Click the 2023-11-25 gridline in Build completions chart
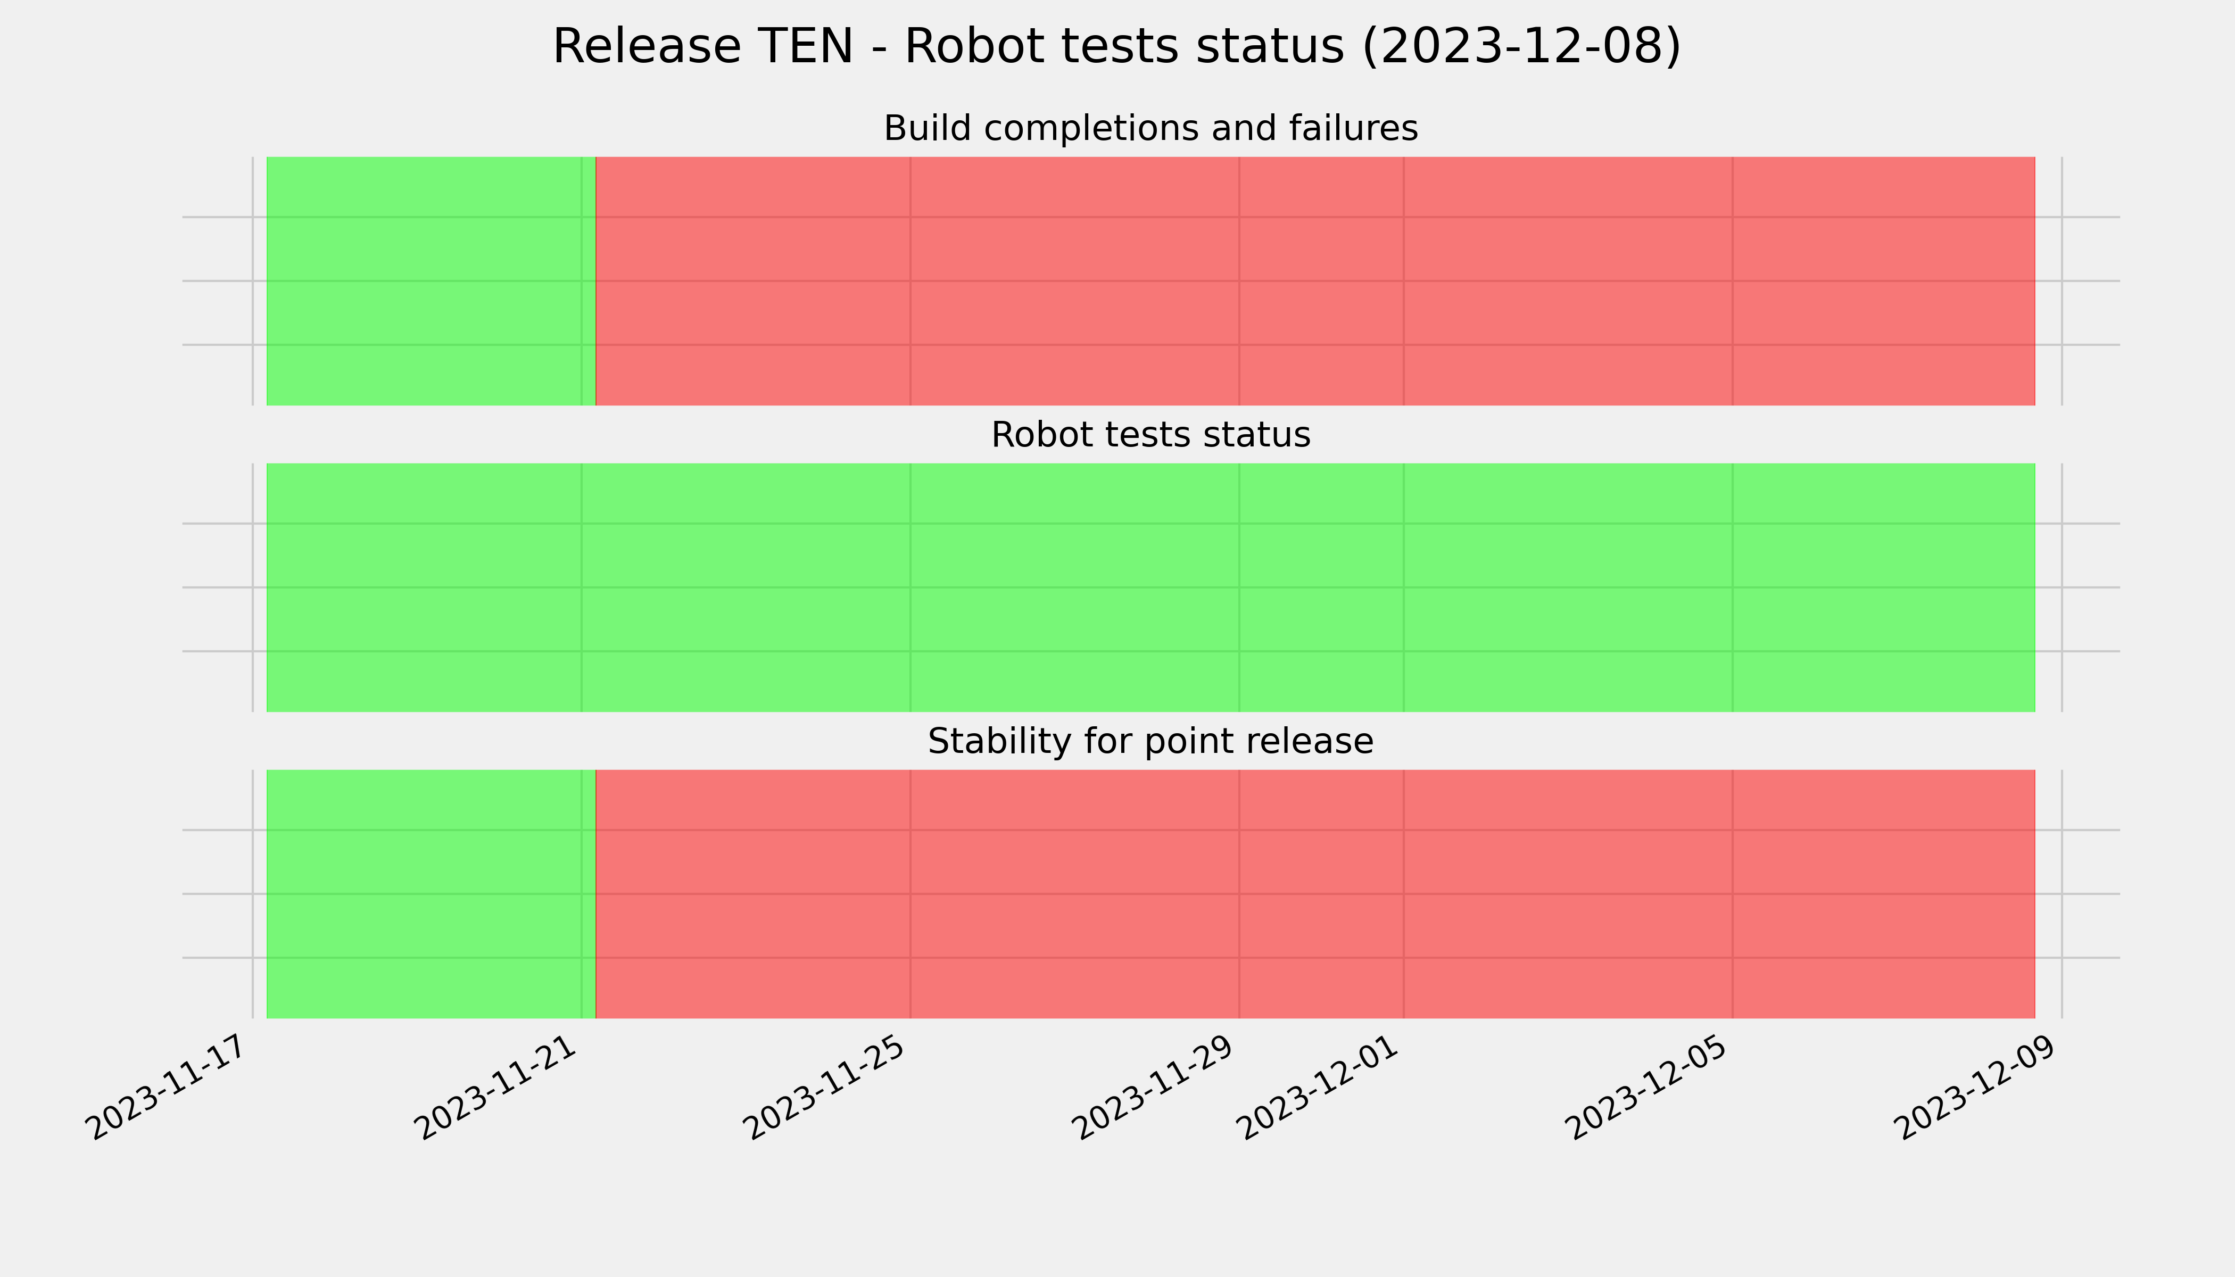2235x1277 pixels. point(910,280)
